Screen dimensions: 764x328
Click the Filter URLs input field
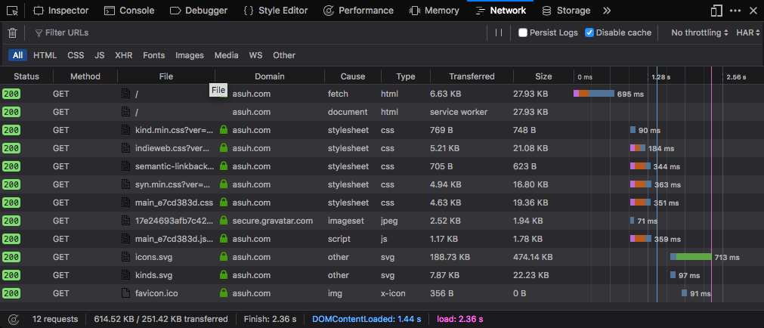[258, 32]
